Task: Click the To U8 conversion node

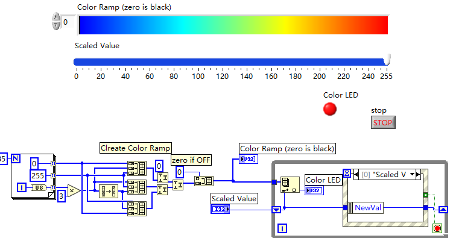Action: [x=39, y=187]
